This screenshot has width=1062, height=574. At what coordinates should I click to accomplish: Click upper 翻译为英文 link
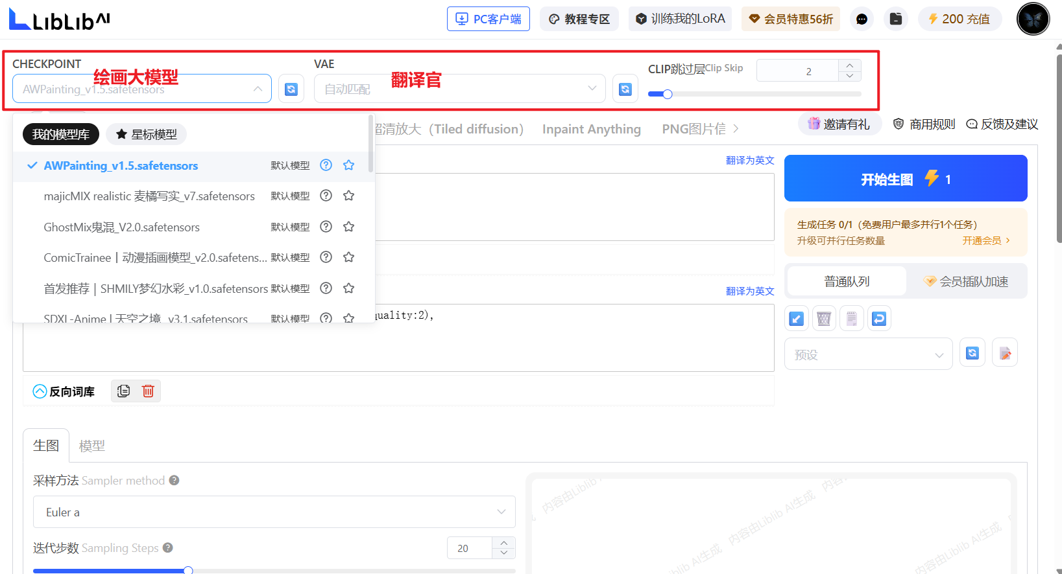(750, 160)
